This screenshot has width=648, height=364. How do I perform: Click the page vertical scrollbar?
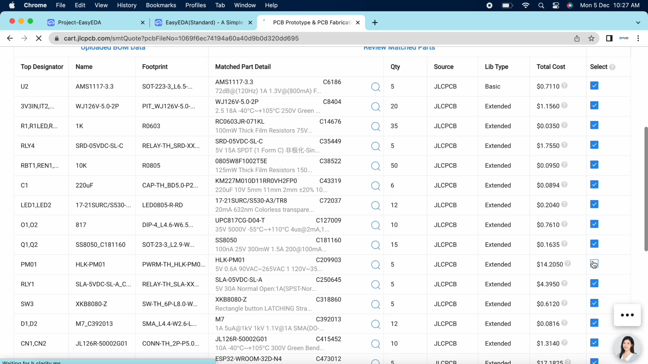[x=646, y=189]
